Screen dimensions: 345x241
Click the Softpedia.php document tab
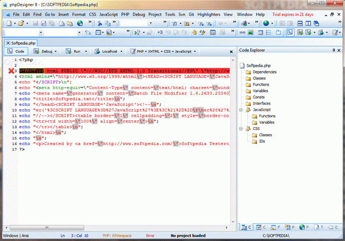(x=21, y=43)
